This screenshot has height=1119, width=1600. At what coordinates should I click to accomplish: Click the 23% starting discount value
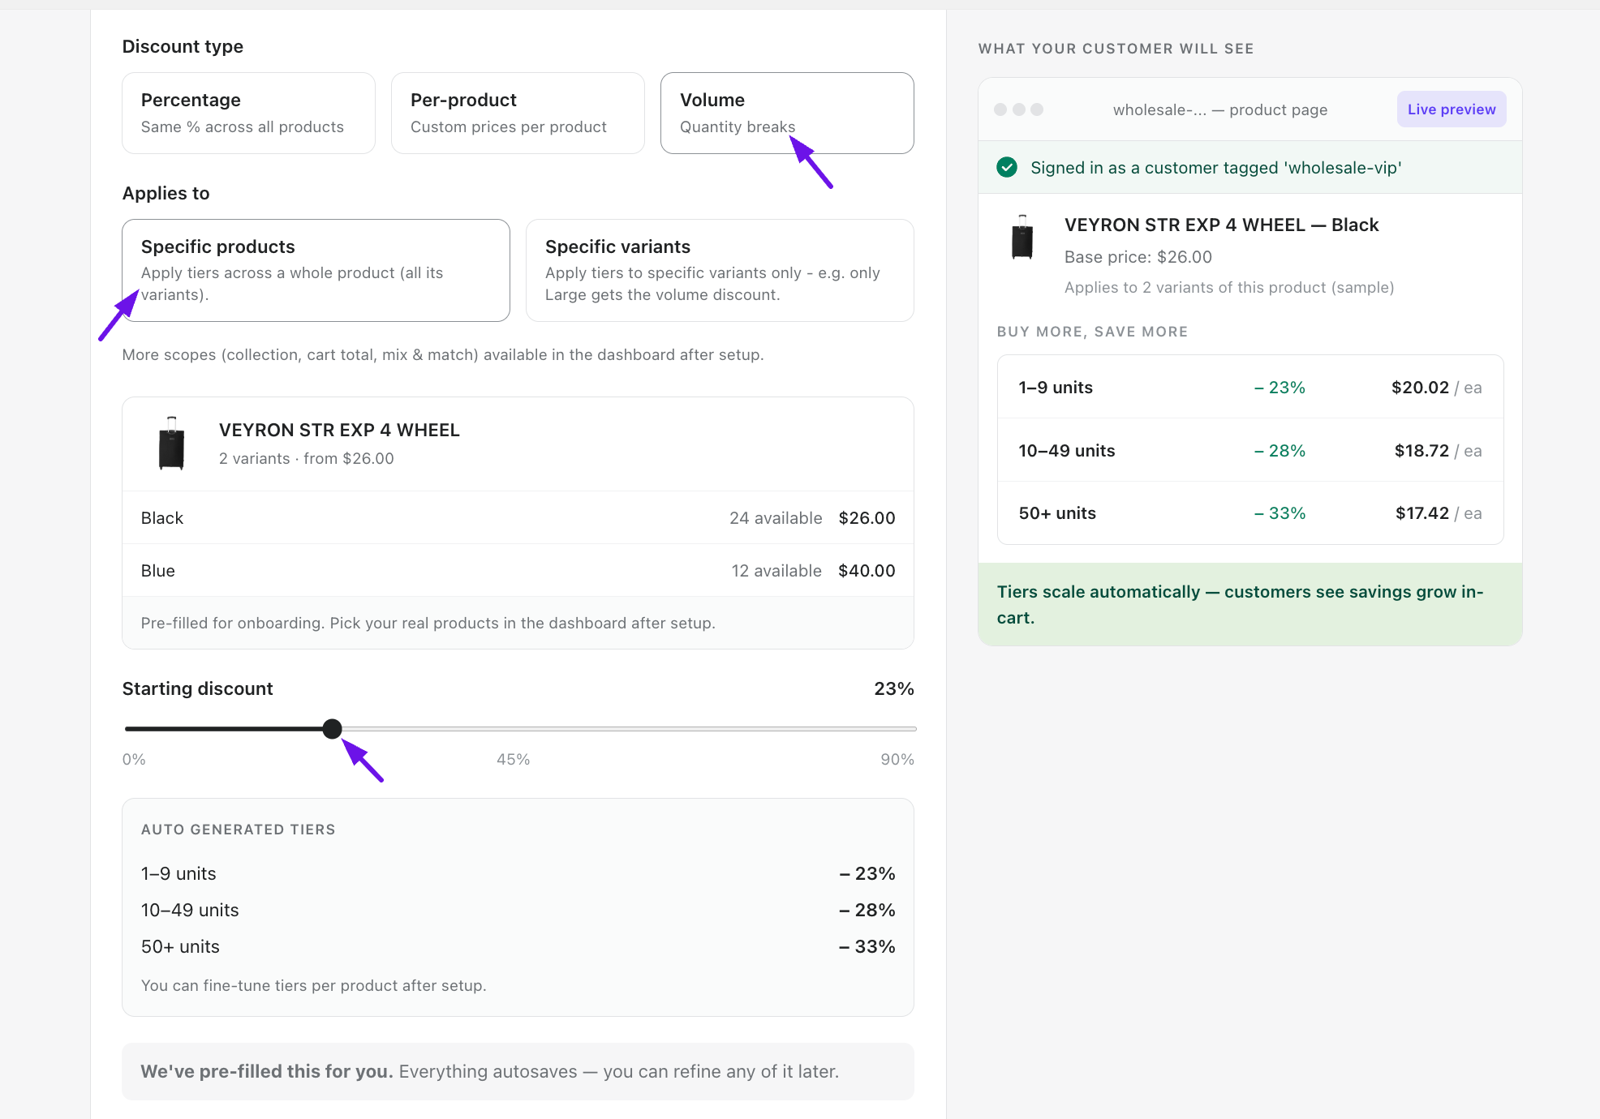pyautogui.click(x=894, y=688)
